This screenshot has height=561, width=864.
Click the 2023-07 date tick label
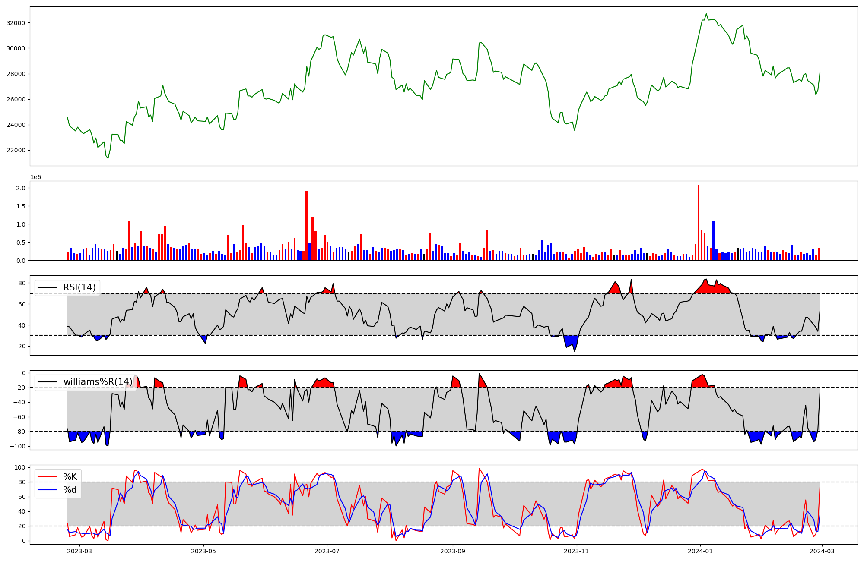coord(327,551)
